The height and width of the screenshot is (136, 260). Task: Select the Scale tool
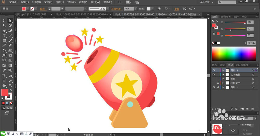click(x=10, y=51)
